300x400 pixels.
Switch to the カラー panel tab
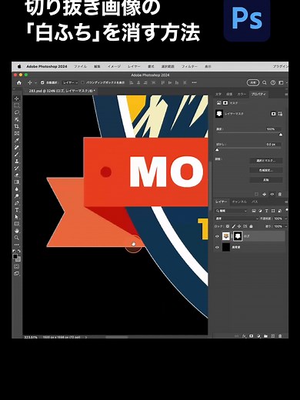pyautogui.click(x=242, y=95)
